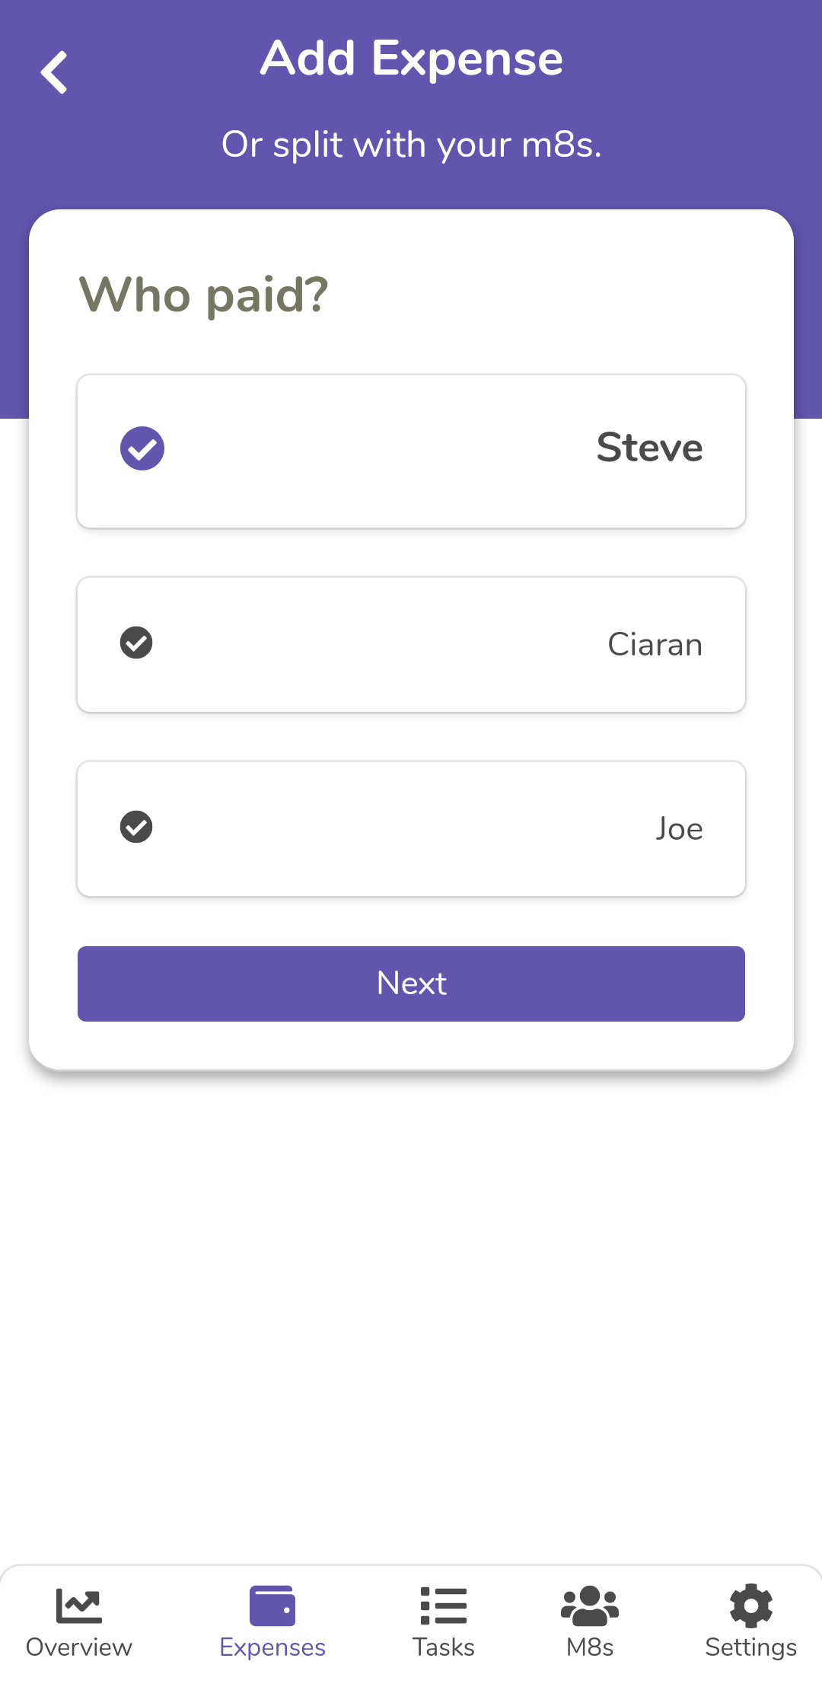
Task: Tap the Tasks tab label
Action: pyautogui.click(x=443, y=1647)
